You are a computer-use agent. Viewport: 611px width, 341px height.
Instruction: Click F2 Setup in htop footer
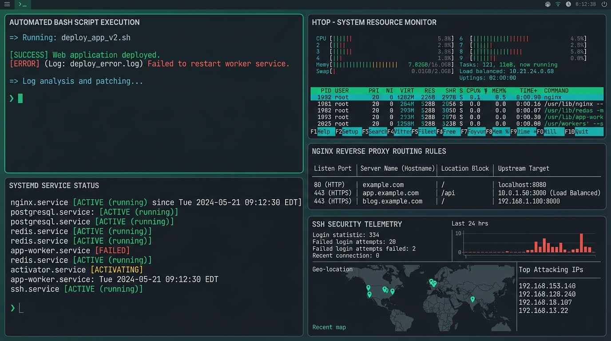349,132
